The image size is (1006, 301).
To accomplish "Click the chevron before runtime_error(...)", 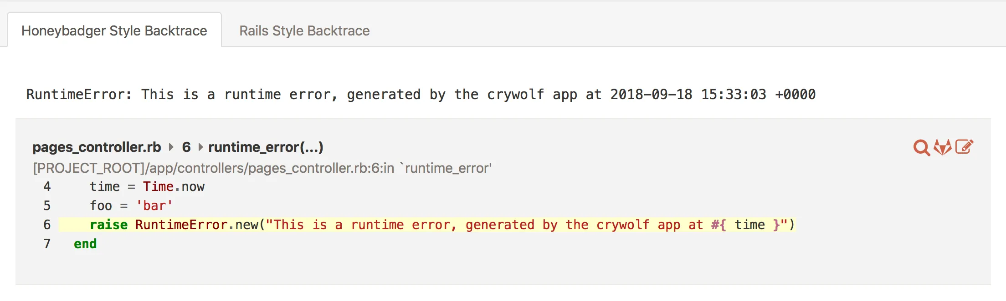I will [x=201, y=146].
